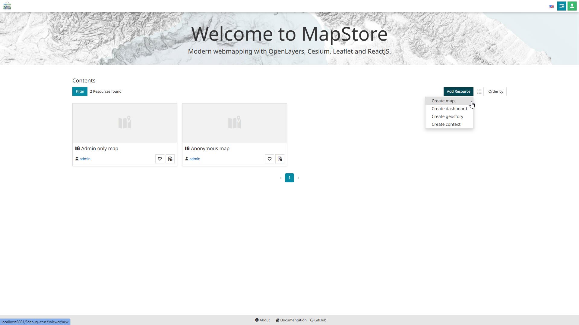Image resolution: width=579 pixels, height=325 pixels.
Task: Click map icon beside Anonymous map title
Action: point(187,148)
